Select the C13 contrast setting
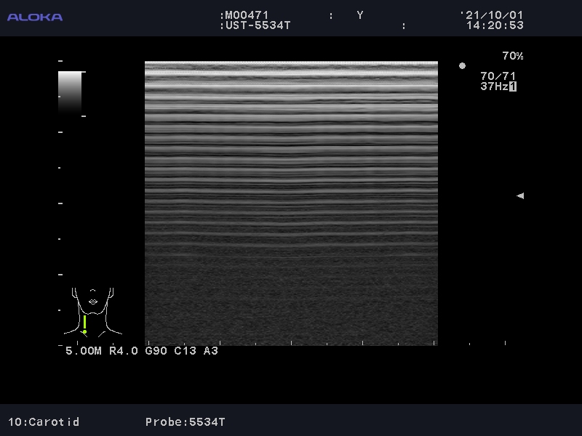 click(x=185, y=351)
